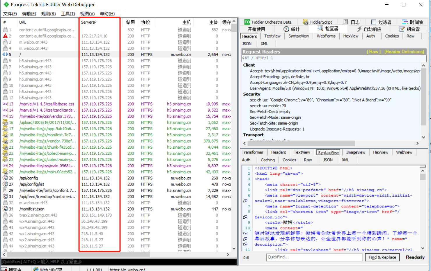The image size is (431, 271).
Task: Select the request SyntaxView tab
Action: tap(299, 36)
